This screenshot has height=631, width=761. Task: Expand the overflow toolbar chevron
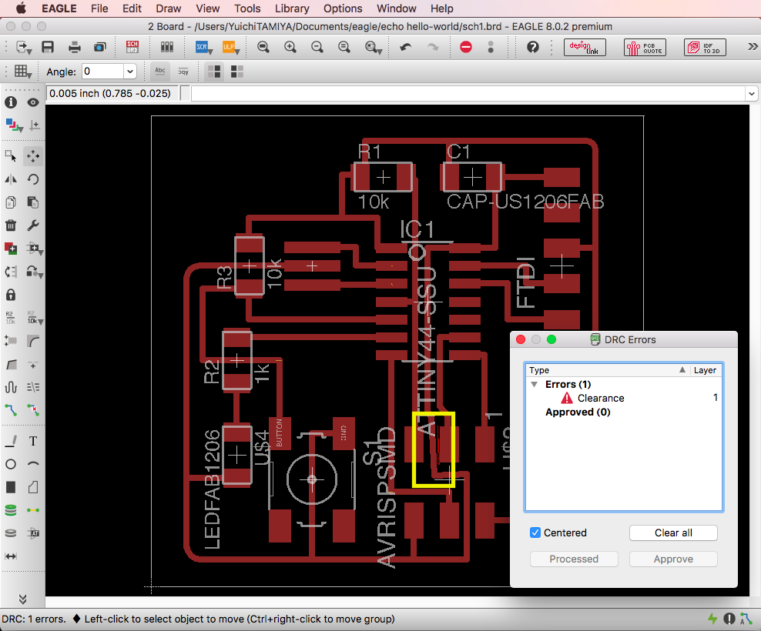click(753, 47)
